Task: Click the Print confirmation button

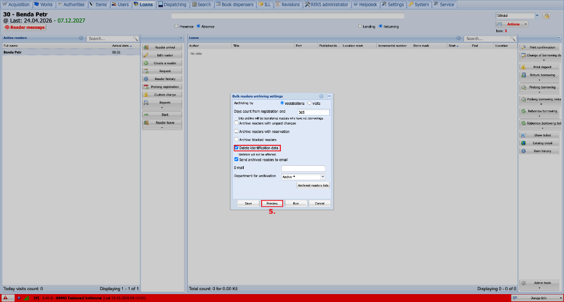Action: tap(540, 47)
